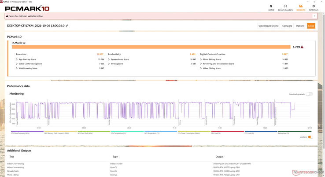This screenshot has height=177, width=325.
Task: Dismiss the score not validated warning banner
Action: tap(314, 16)
